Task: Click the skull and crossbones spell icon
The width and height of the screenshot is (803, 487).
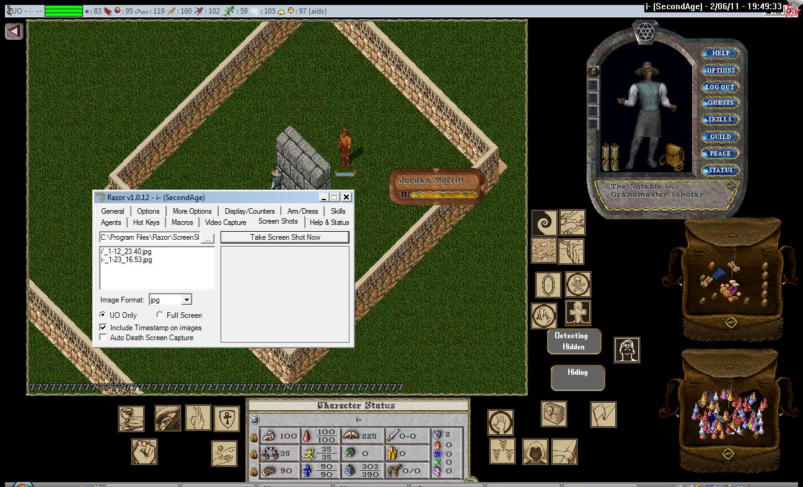Action: [577, 285]
